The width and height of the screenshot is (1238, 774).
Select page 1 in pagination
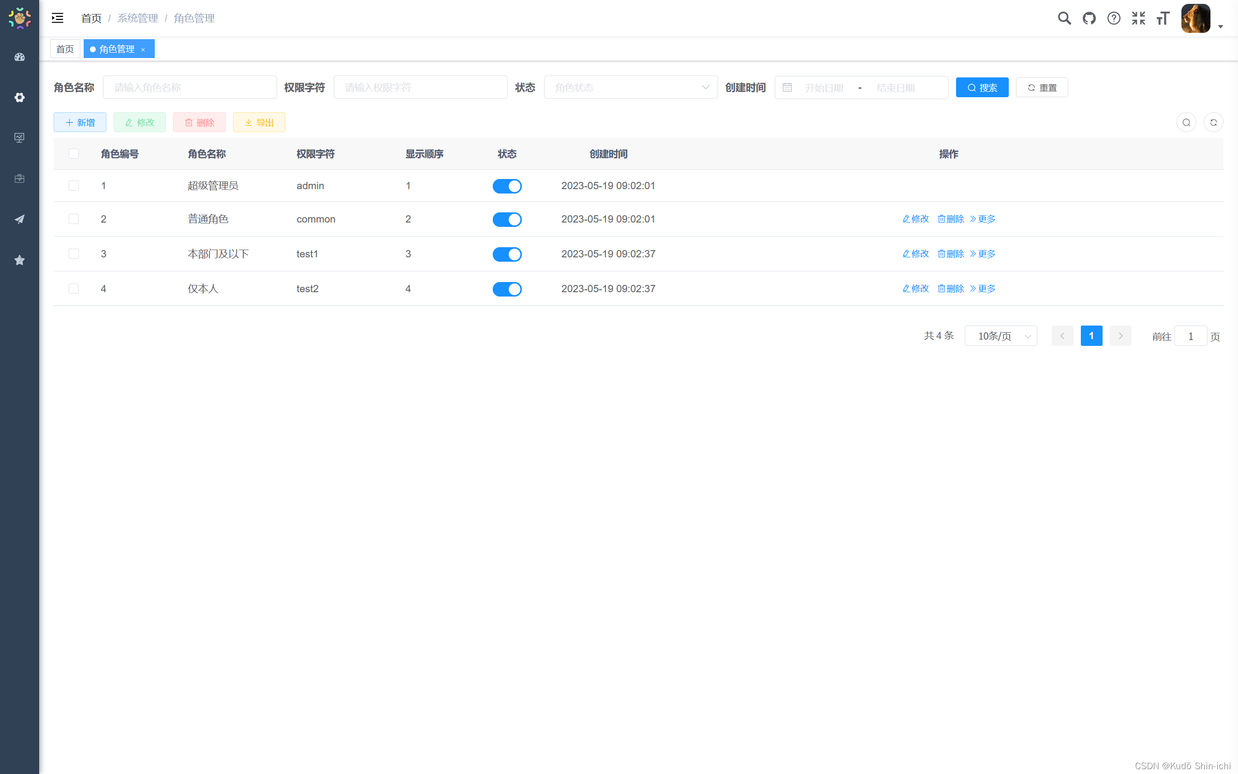pyautogui.click(x=1091, y=336)
